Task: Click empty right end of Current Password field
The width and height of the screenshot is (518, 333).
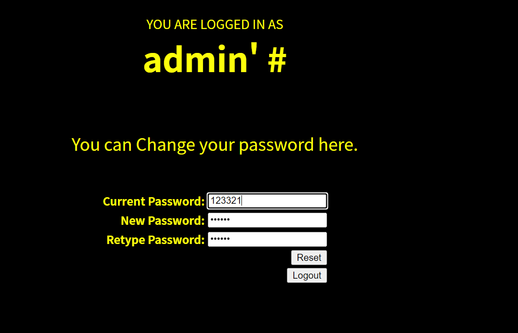Action: [297, 201]
